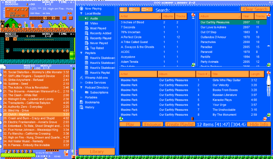
Task: Open the Video view icon
Action: [x=87, y=23]
